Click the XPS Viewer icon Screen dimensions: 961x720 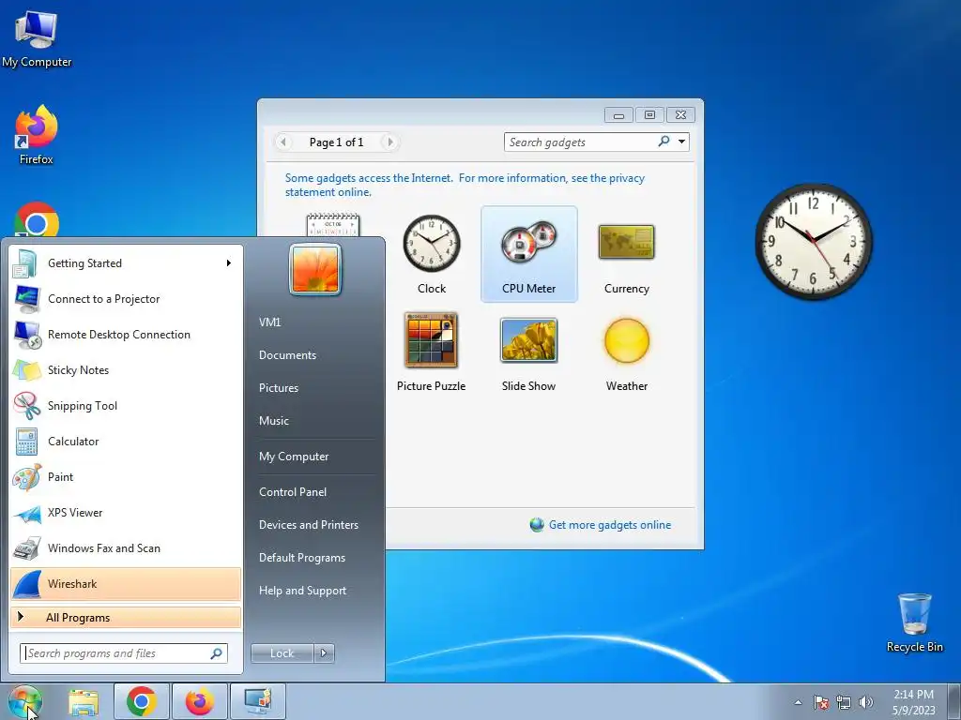pos(27,513)
